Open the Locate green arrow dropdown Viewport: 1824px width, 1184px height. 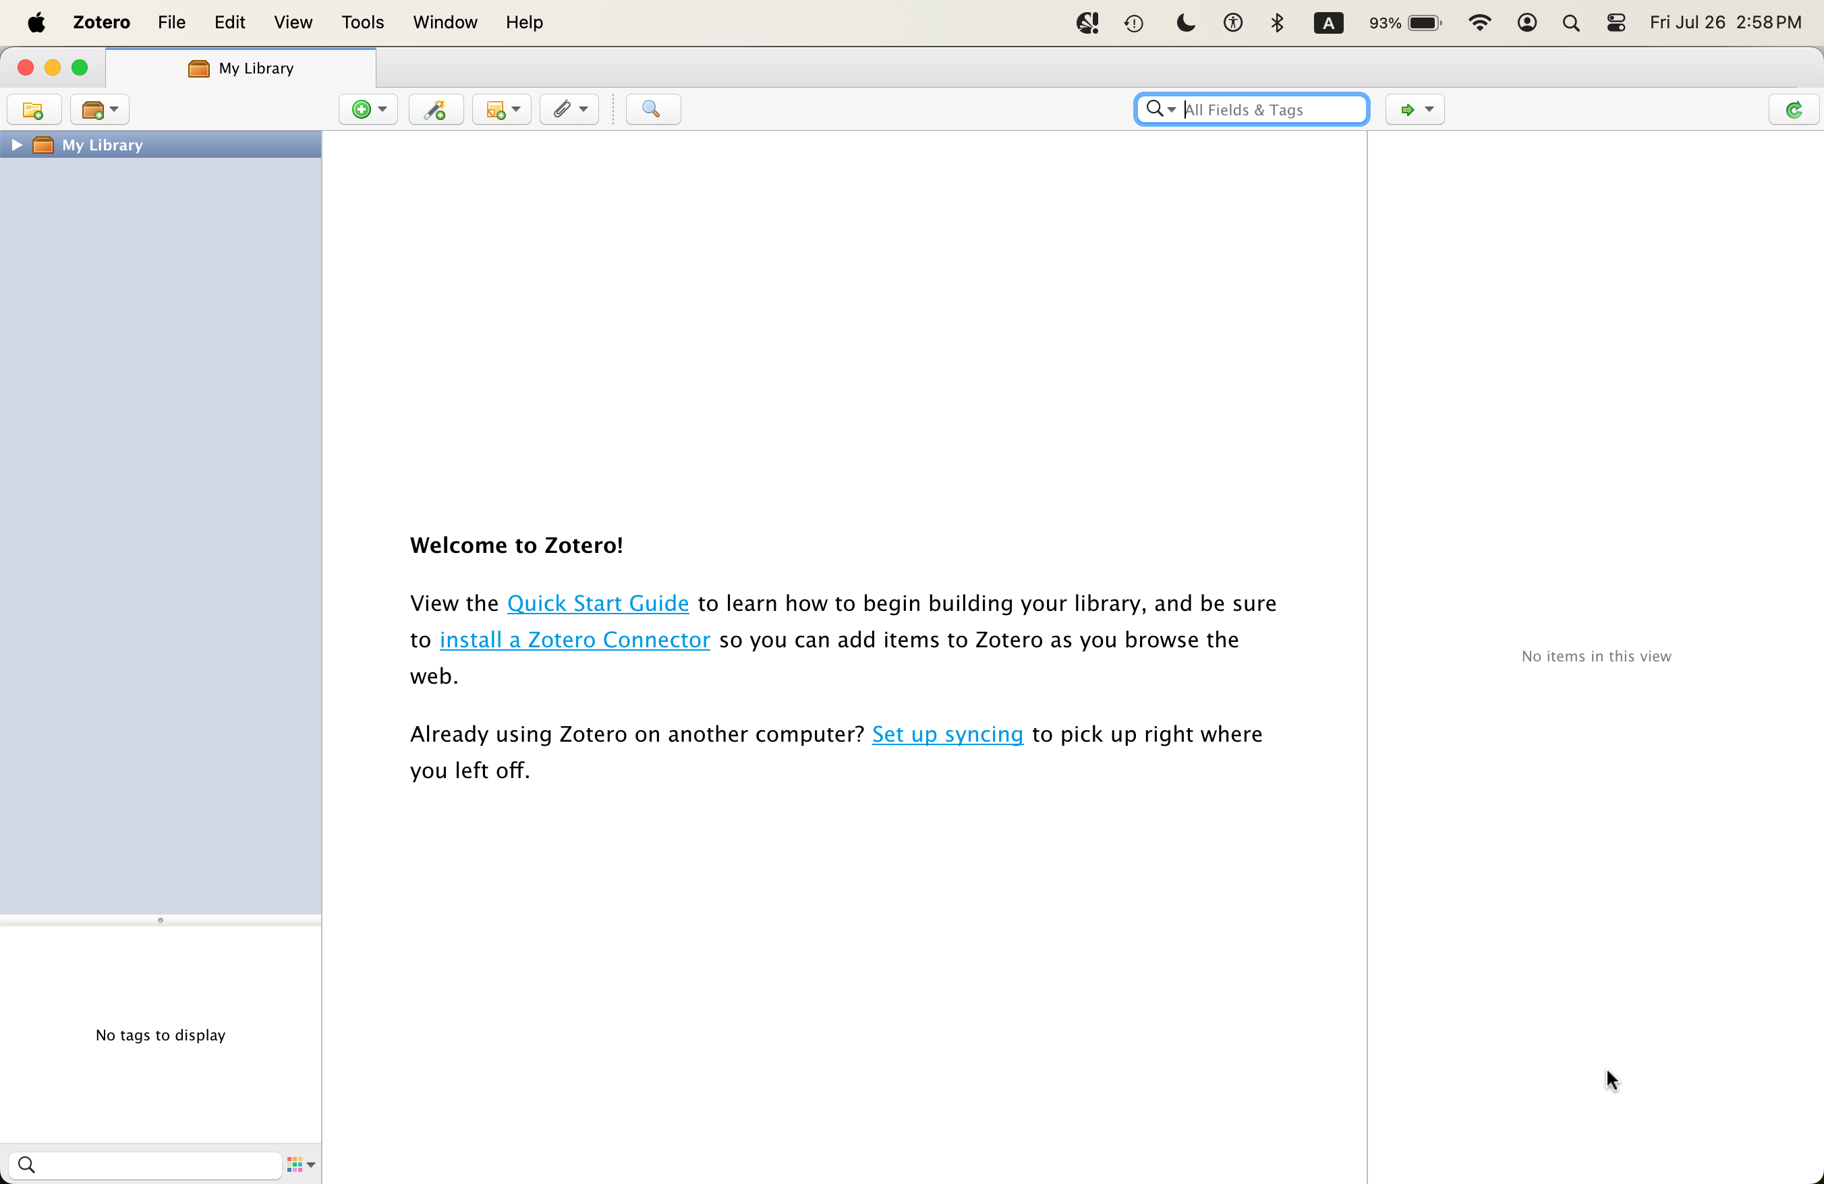[1415, 109]
